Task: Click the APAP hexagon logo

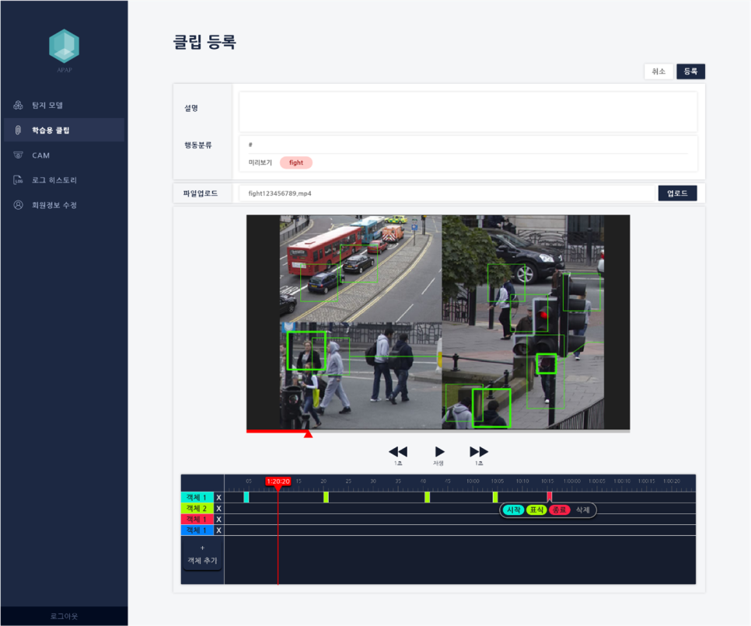Action: (x=64, y=47)
